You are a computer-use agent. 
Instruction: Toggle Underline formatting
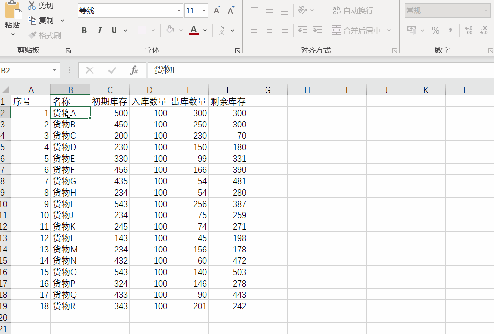(114, 30)
